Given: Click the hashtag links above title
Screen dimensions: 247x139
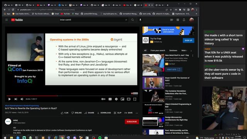Looking at the screenshot, I should click(x=22, y=105).
